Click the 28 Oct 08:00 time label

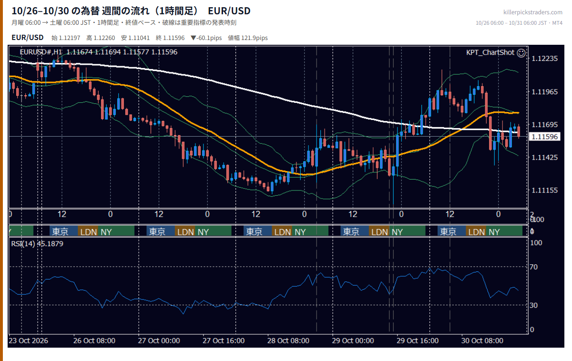click(x=288, y=341)
